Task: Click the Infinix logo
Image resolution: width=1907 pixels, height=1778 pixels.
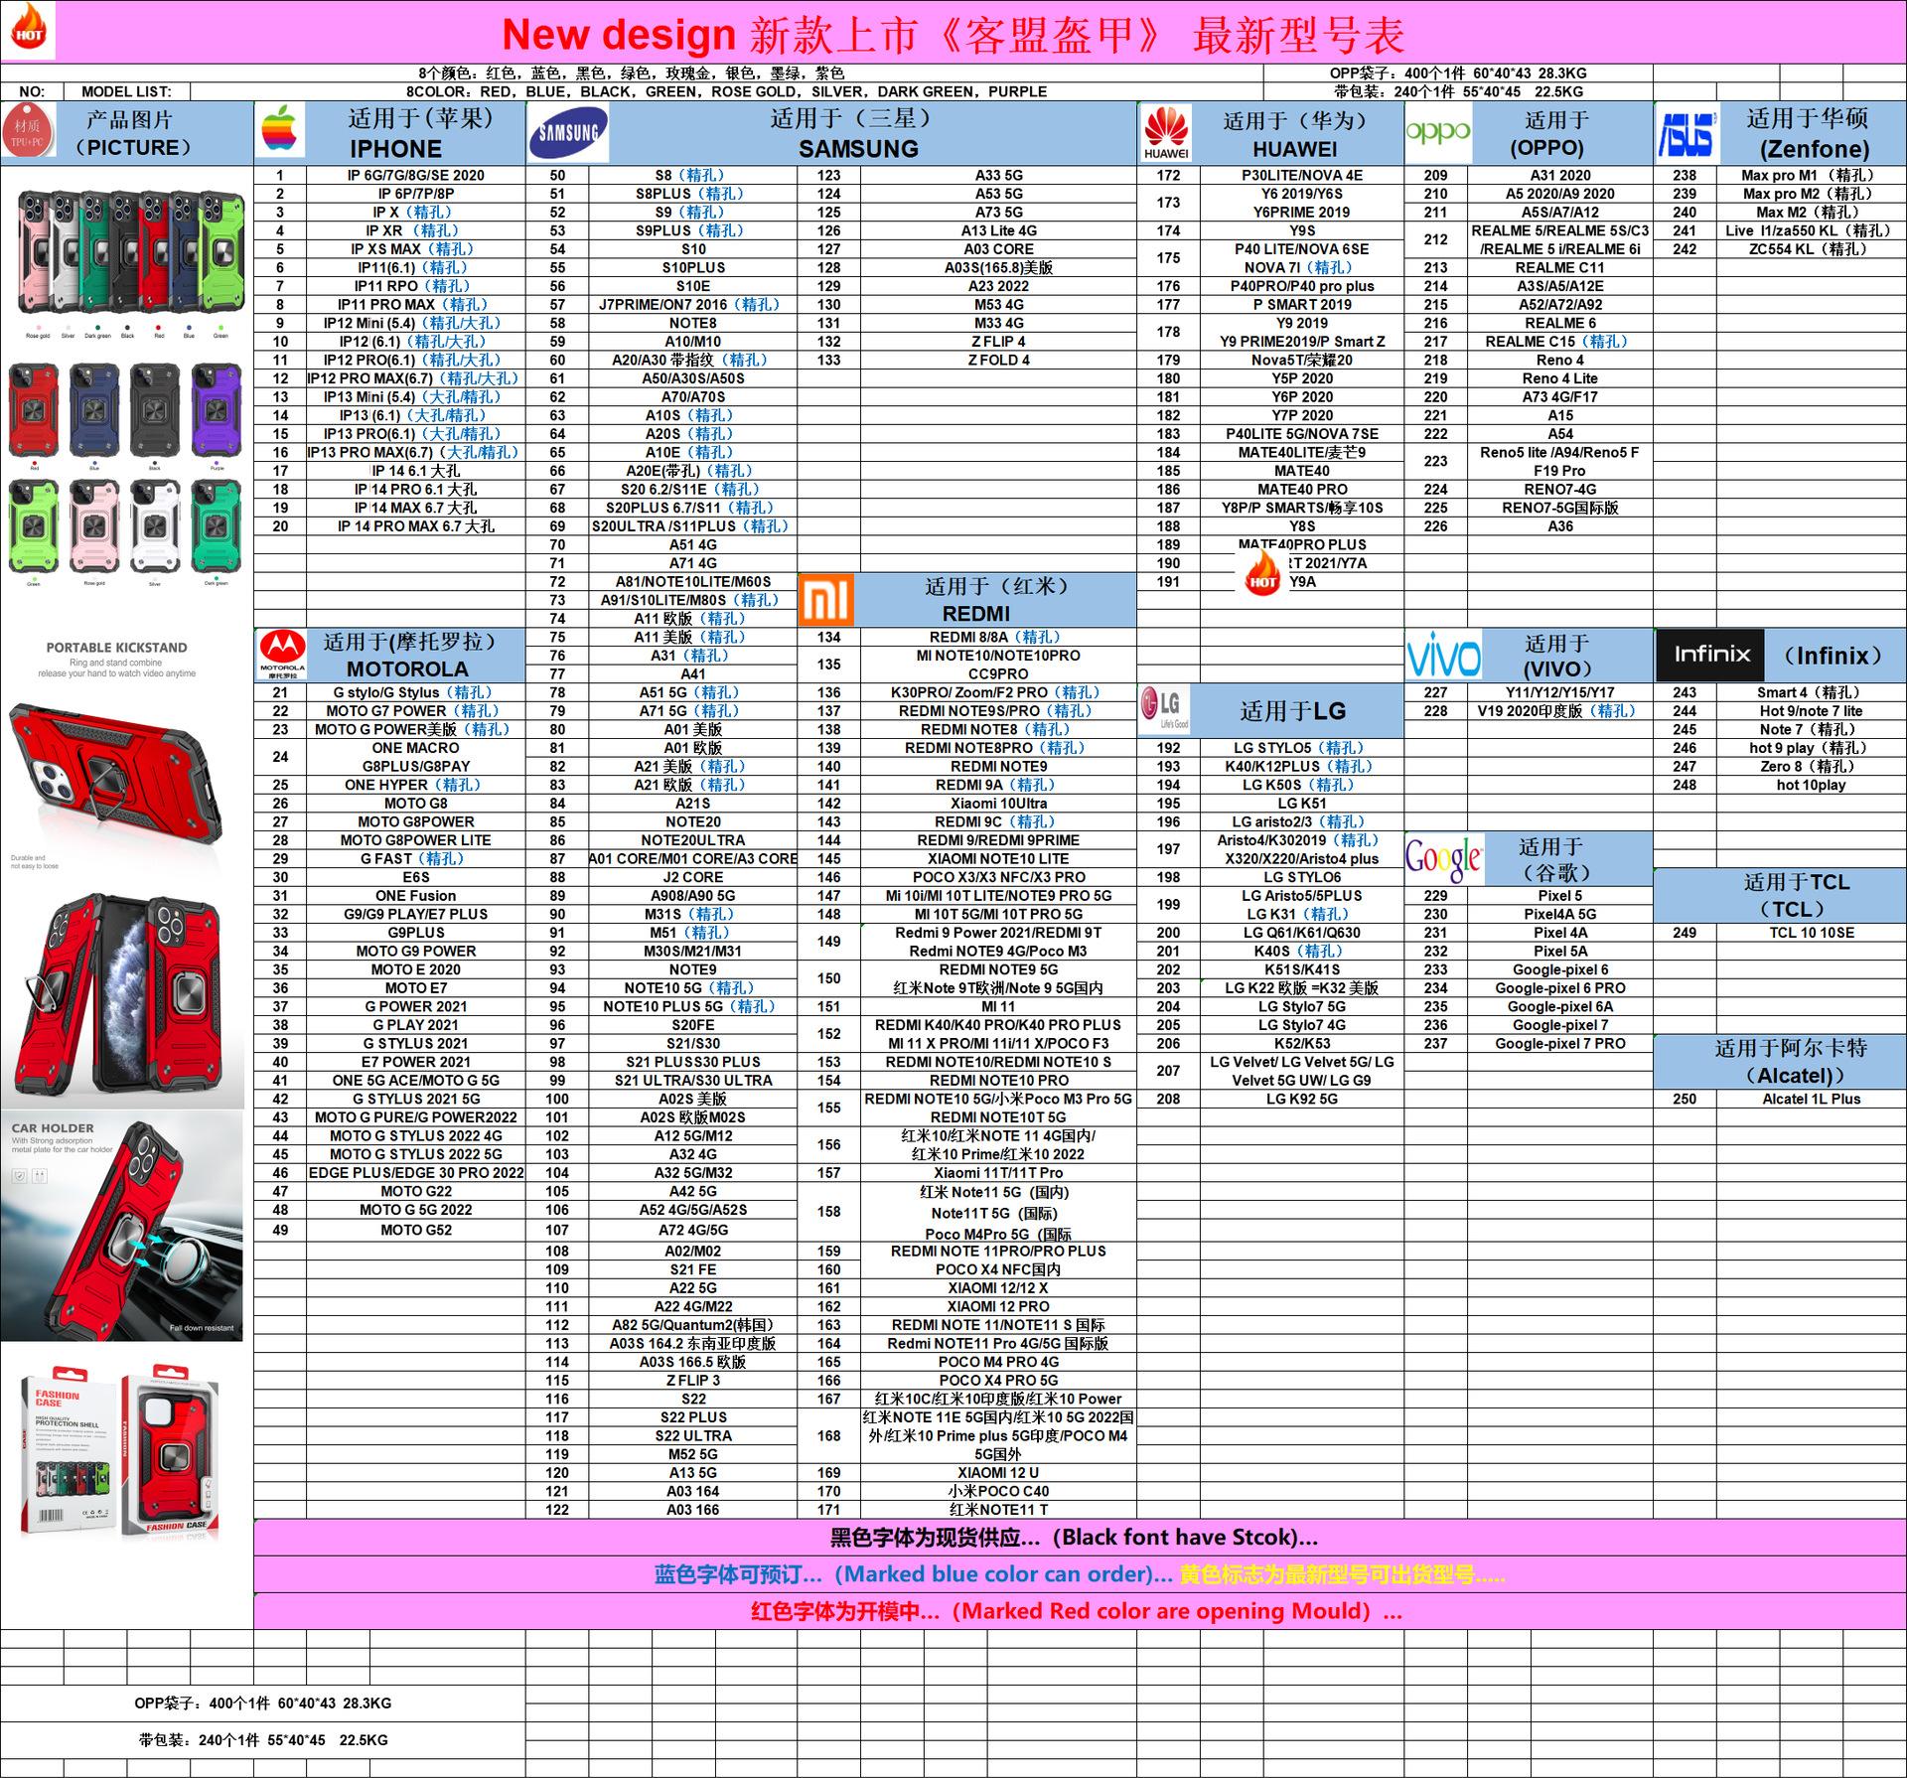Action: (1710, 655)
